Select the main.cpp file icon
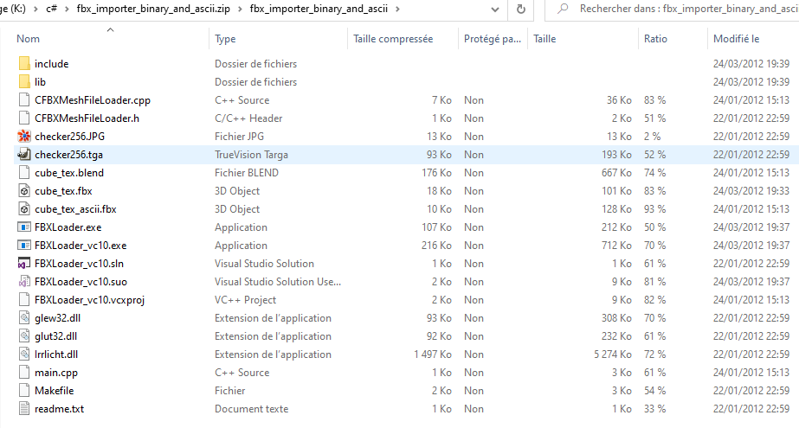The height and width of the screenshot is (428, 799). 24,373
